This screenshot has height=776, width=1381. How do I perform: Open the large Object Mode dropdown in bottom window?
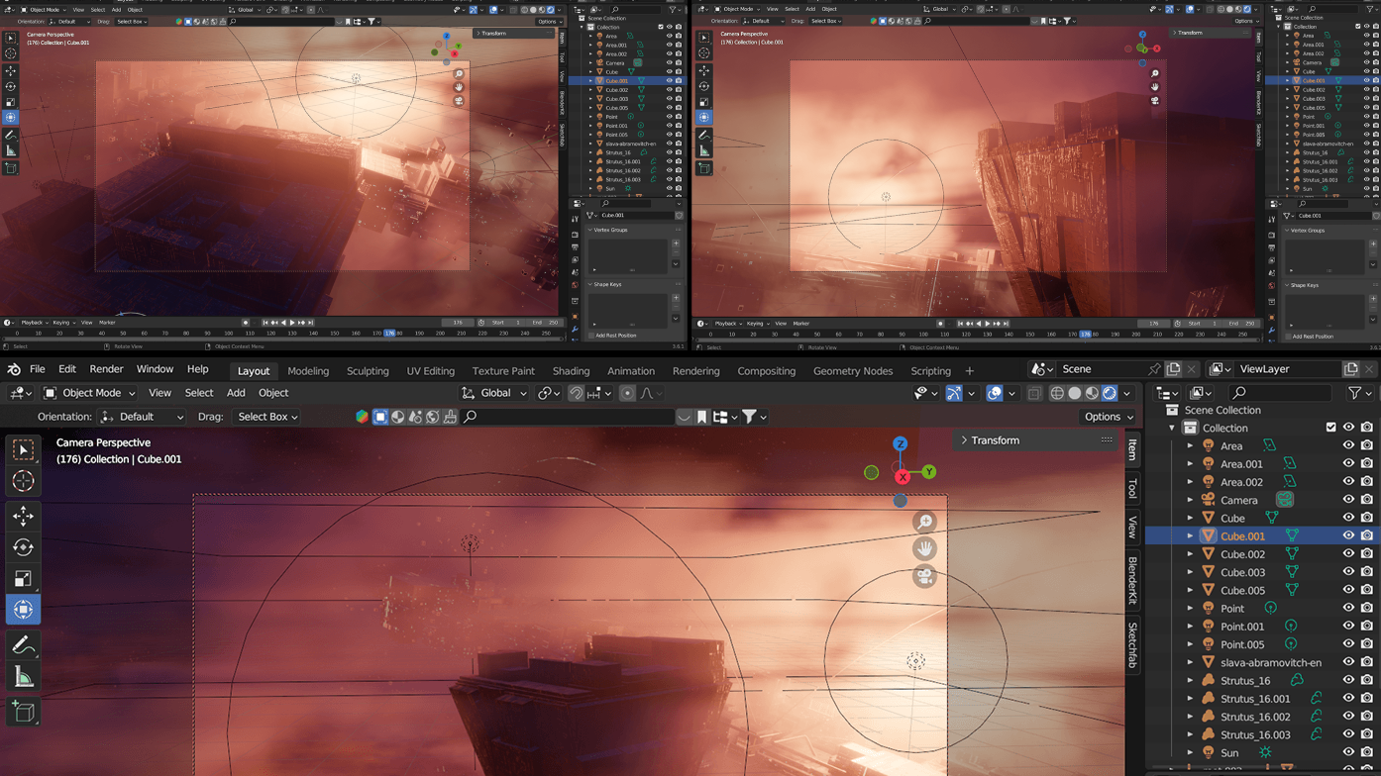[89, 393]
